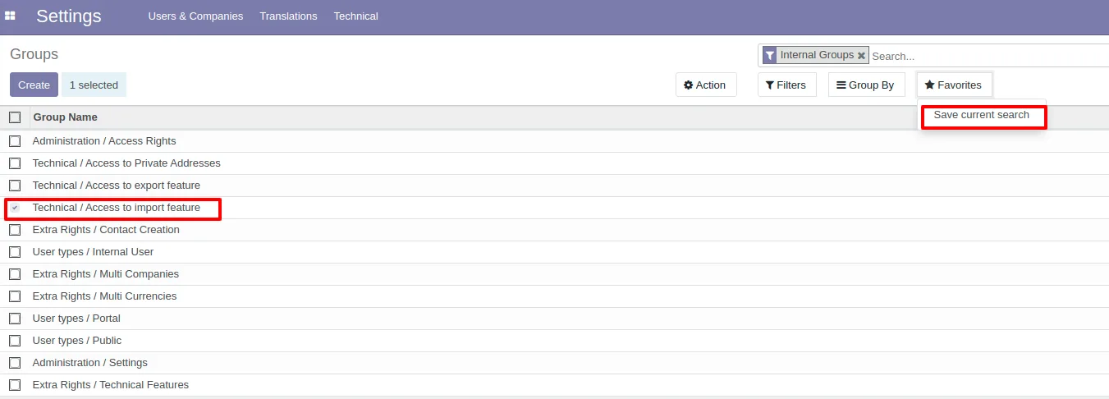Open Technical / Access to import feature group
This screenshot has width=1109, height=399.
[x=117, y=208]
